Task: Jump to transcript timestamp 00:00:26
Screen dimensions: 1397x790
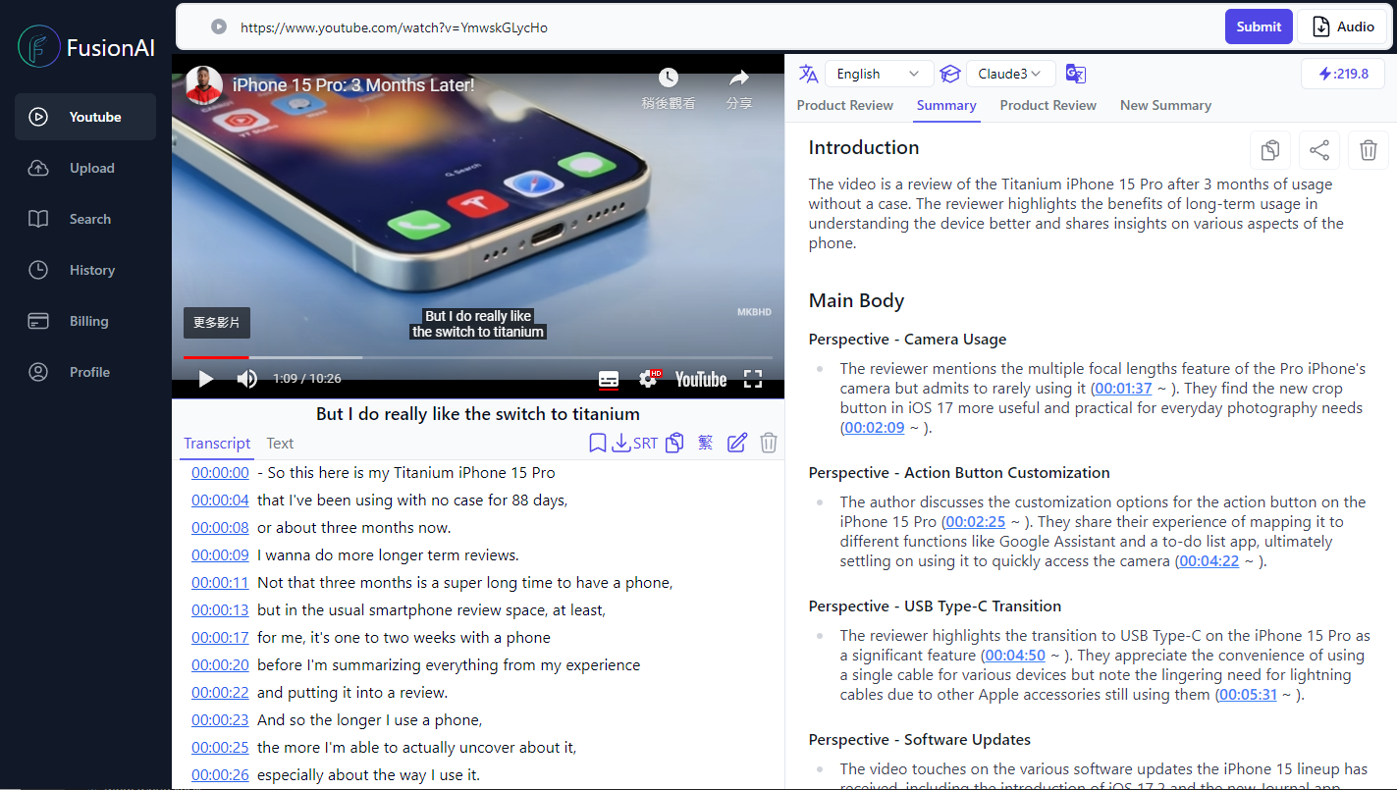Action: coord(220,775)
